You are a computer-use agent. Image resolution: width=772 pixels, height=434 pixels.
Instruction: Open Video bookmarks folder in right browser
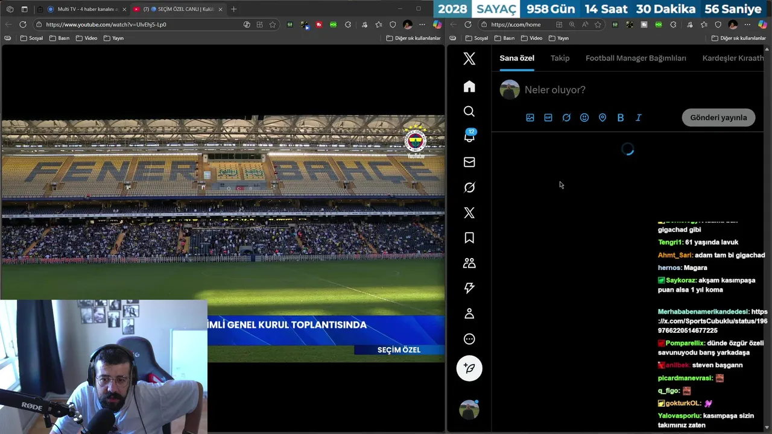(531, 38)
